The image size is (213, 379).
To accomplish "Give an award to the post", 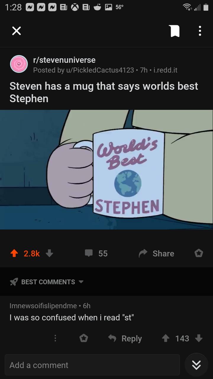I will pos(199,253).
